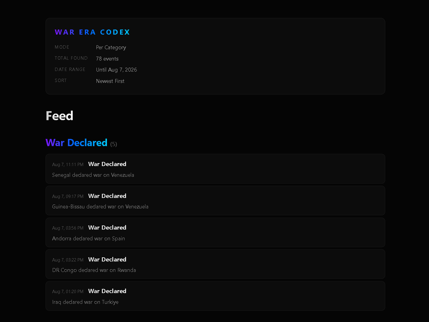
Task: Click the Aug 7, 03:22 PM timestamp
Action: tap(68, 260)
